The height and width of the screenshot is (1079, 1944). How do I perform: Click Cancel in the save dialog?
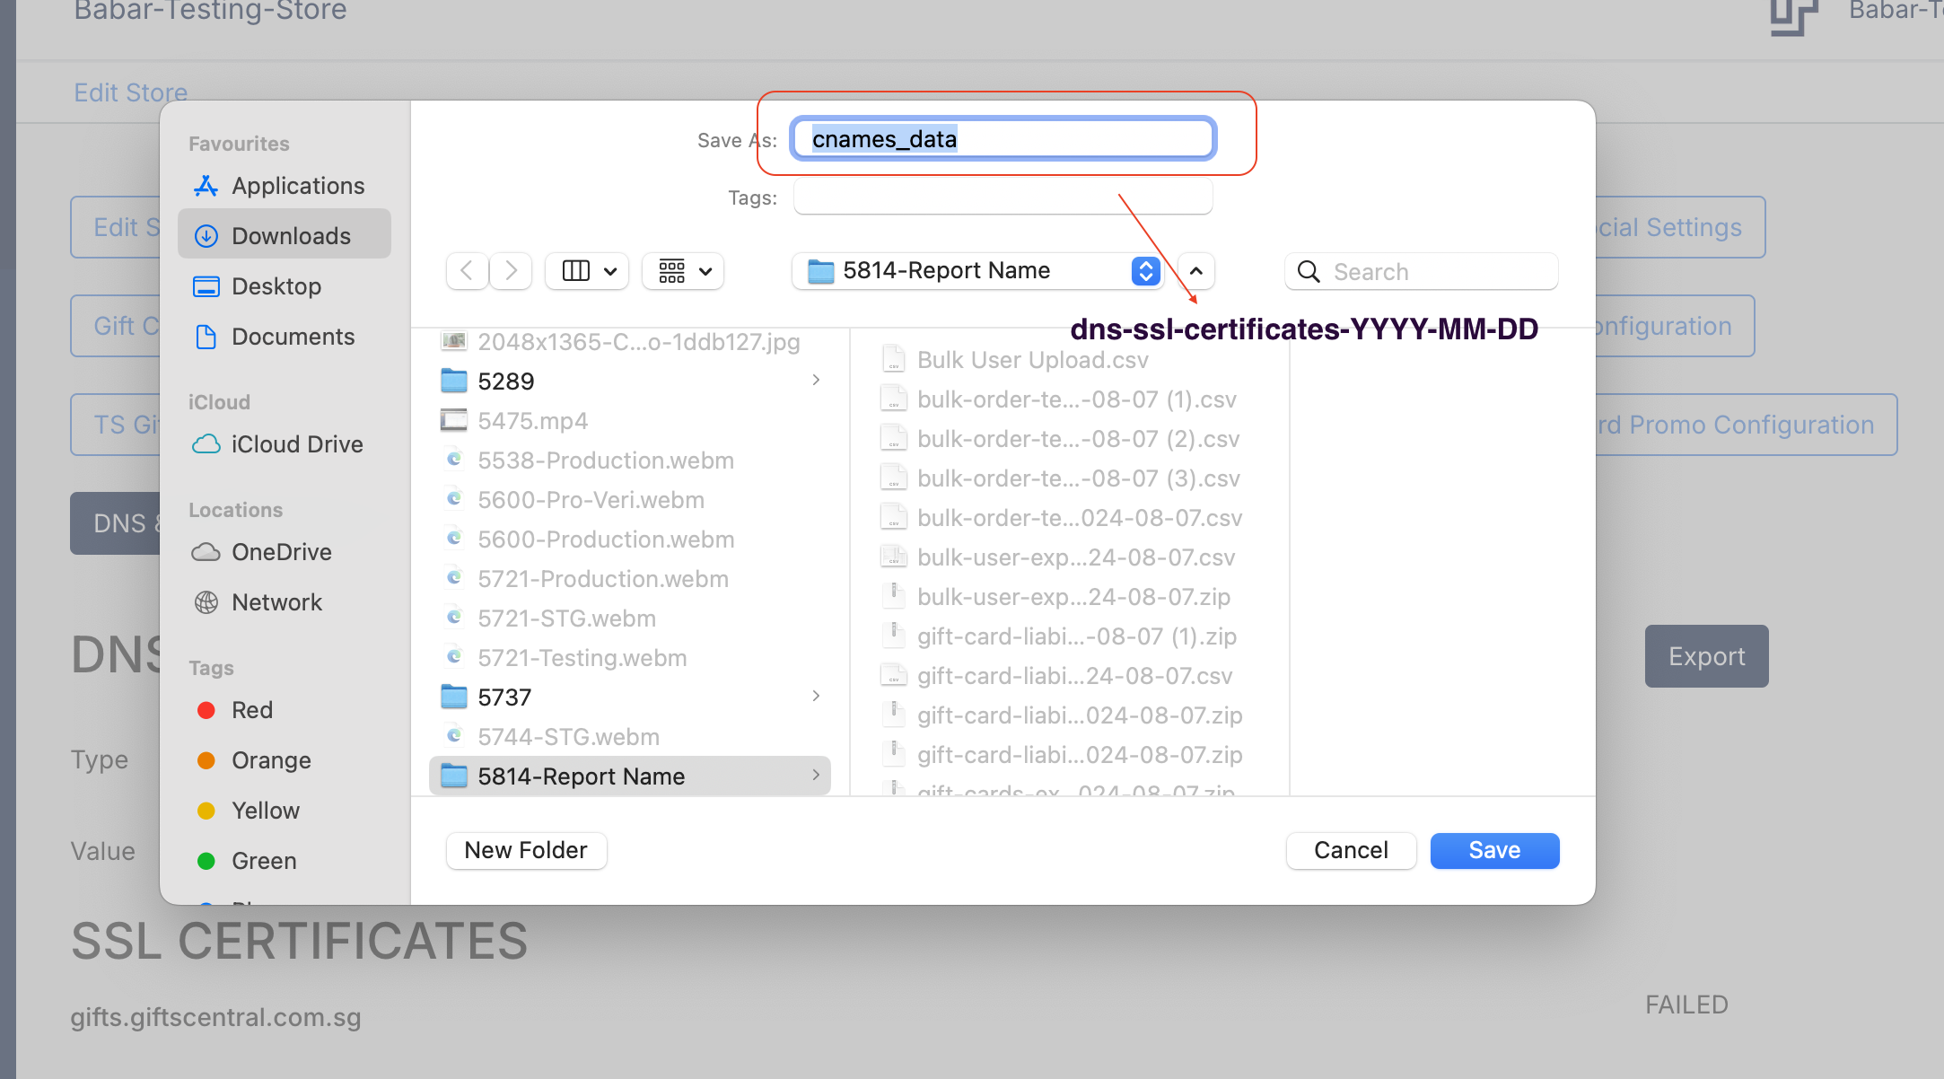click(1351, 850)
